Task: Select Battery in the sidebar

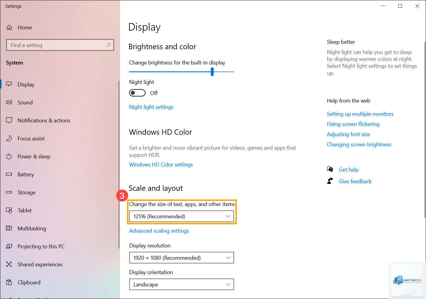Action: click(x=26, y=174)
